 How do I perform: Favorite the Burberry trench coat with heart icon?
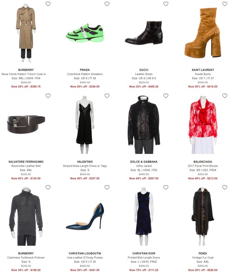(x=48, y=4)
